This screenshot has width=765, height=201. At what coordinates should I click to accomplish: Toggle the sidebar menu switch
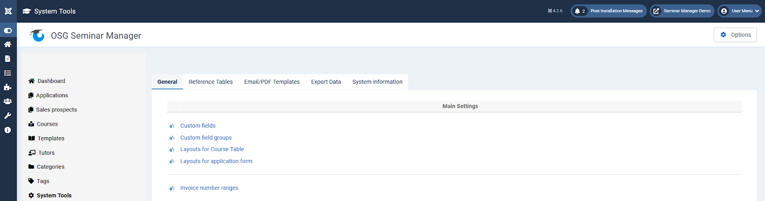pyautogui.click(x=8, y=30)
